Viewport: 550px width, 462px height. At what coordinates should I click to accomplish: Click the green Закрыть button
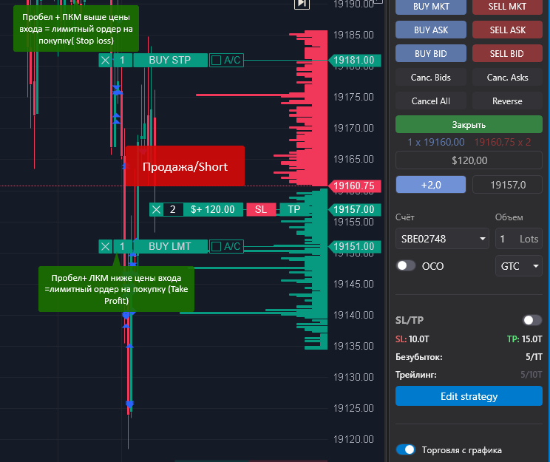click(469, 124)
